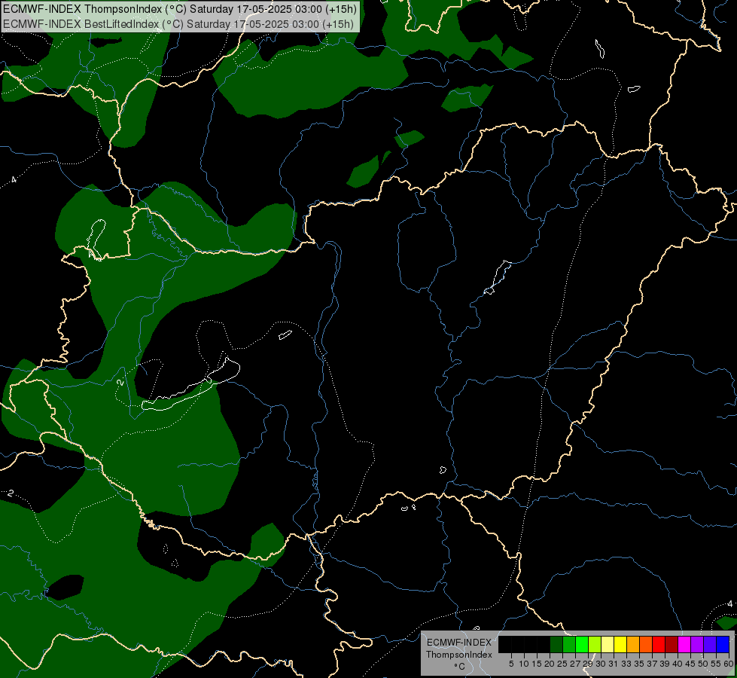
Task: Pick the magenta 40–45 legend swatch
Action: (684, 644)
